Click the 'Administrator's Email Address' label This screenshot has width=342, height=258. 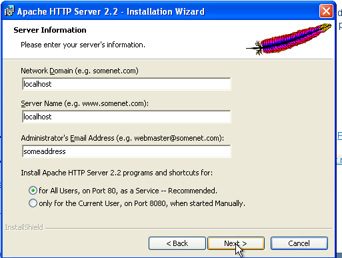67,138
